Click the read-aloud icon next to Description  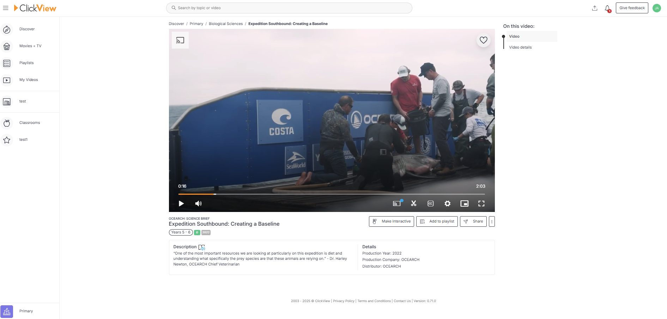pyautogui.click(x=202, y=247)
